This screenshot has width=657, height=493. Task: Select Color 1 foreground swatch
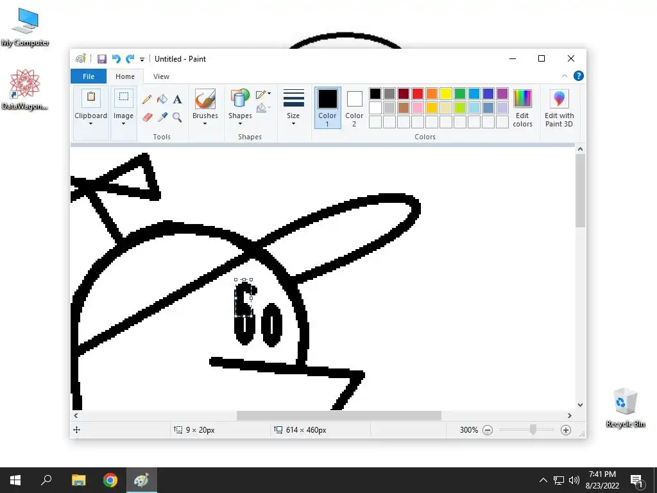[x=327, y=107]
